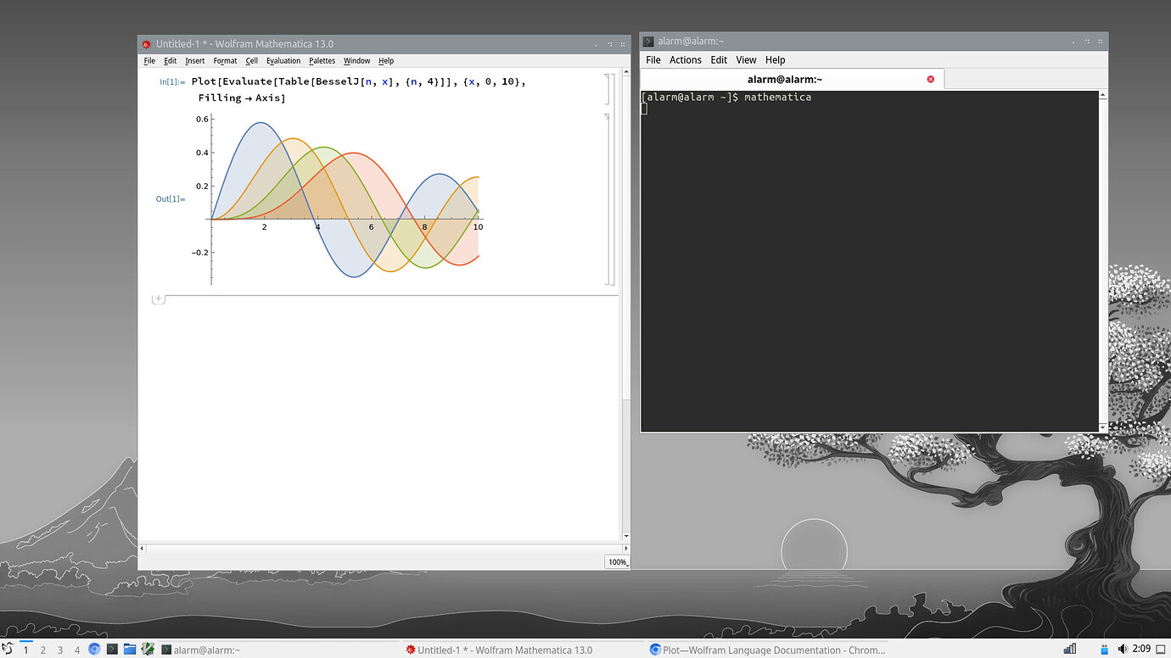The height and width of the screenshot is (658, 1171).
Task: Mute audio via the speaker tray icon
Action: (x=1122, y=649)
